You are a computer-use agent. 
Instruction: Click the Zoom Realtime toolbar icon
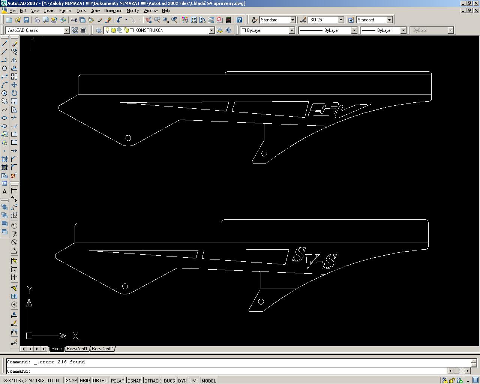point(157,20)
